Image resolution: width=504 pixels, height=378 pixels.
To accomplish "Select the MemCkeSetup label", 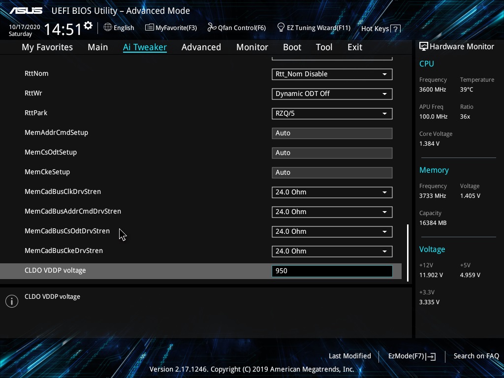I will (47, 172).
